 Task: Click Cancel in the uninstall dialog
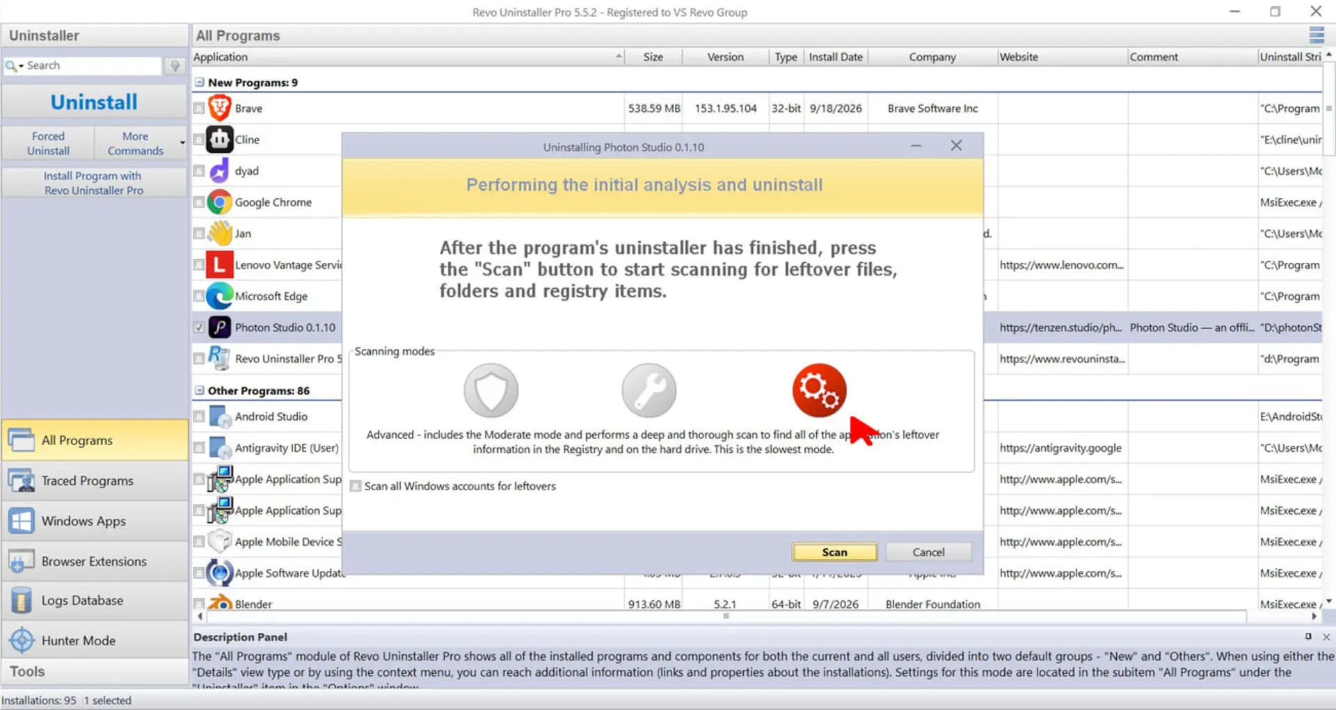[x=928, y=552]
